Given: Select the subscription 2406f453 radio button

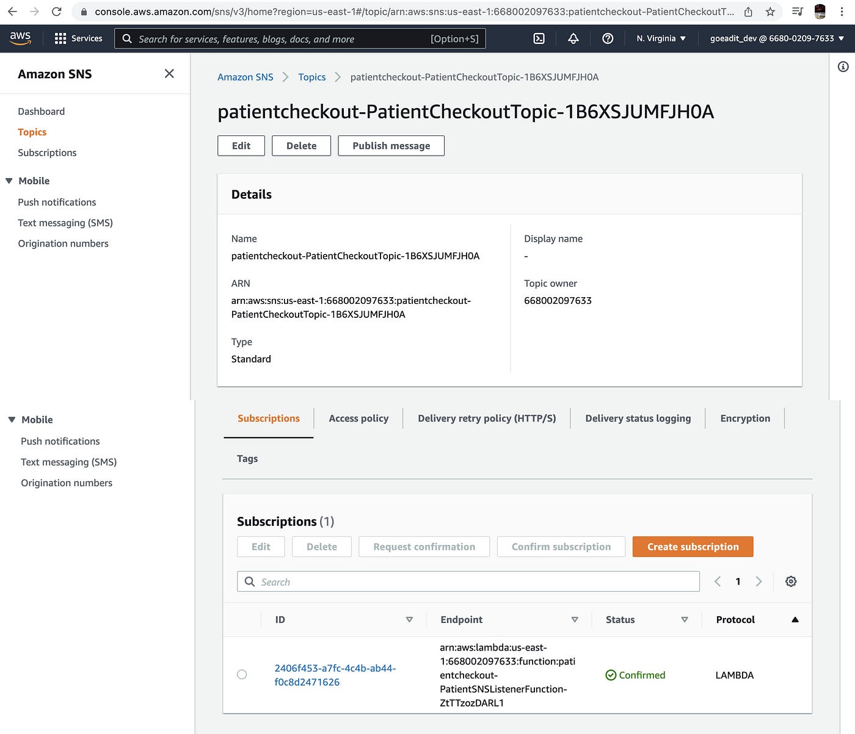Looking at the screenshot, I should [242, 674].
